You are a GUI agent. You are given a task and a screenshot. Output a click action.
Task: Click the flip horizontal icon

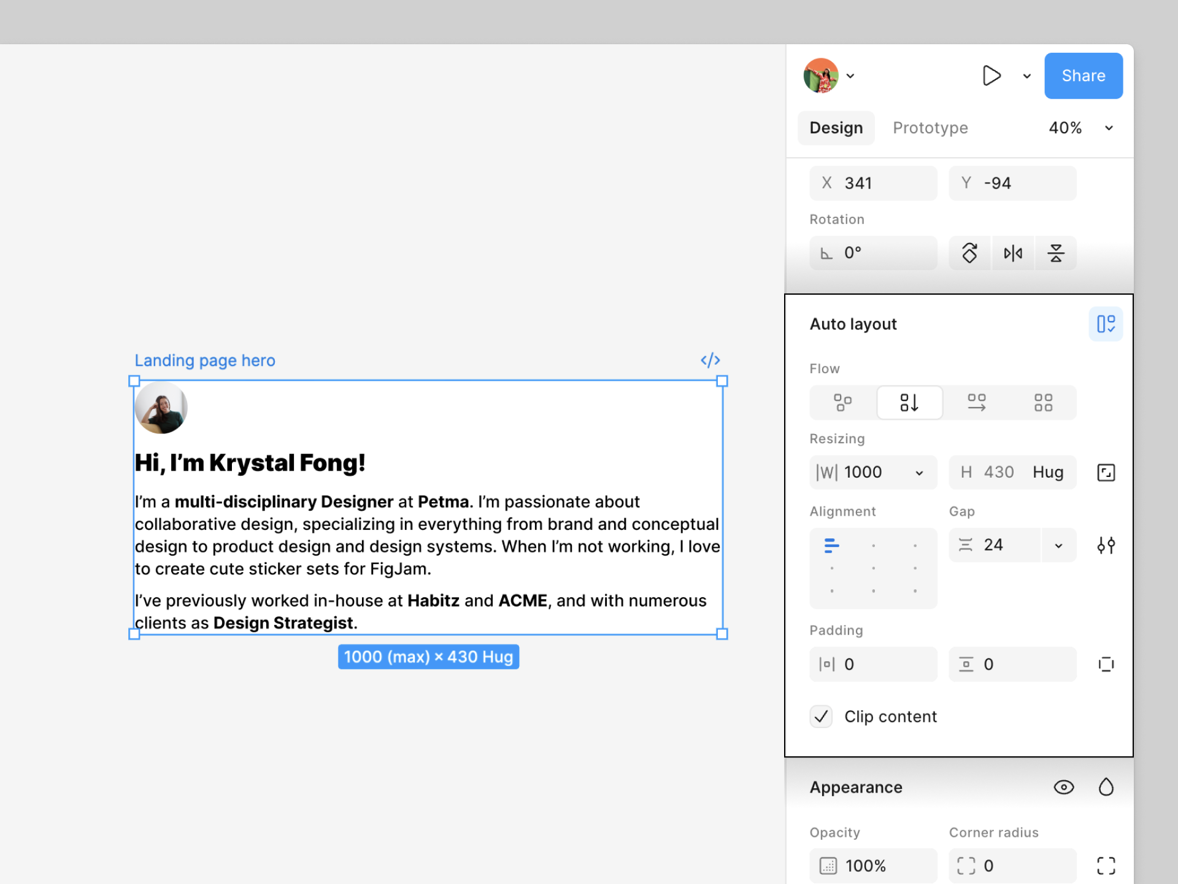(1013, 253)
